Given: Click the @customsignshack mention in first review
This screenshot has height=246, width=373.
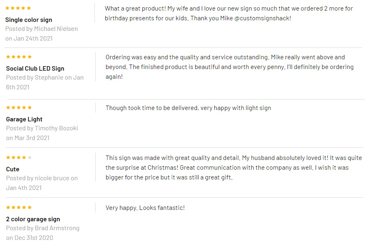Looking at the screenshot, I should tap(263, 18).
